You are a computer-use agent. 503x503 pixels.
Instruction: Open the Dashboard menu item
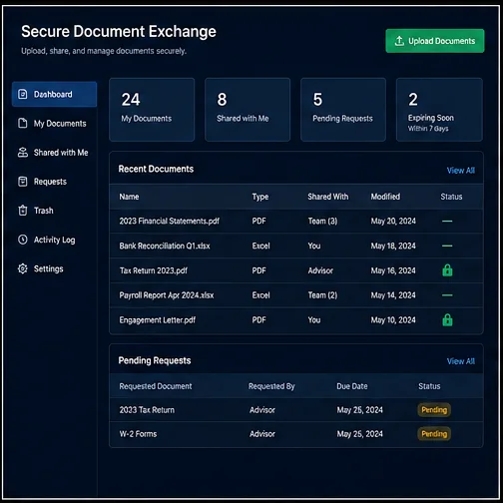[54, 94]
